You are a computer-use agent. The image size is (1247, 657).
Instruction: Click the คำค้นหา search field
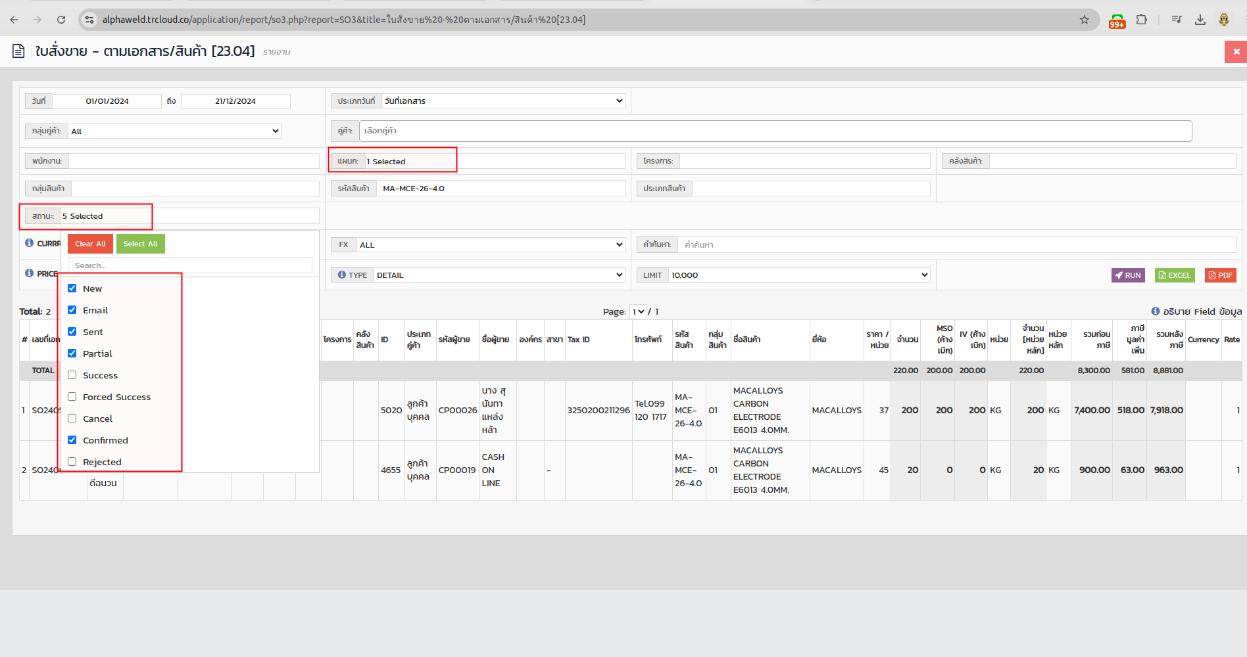point(957,244)
